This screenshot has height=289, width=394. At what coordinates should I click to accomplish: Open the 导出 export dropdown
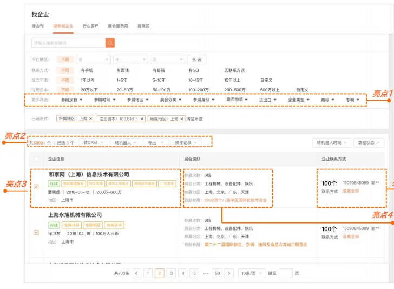point(155,142)
